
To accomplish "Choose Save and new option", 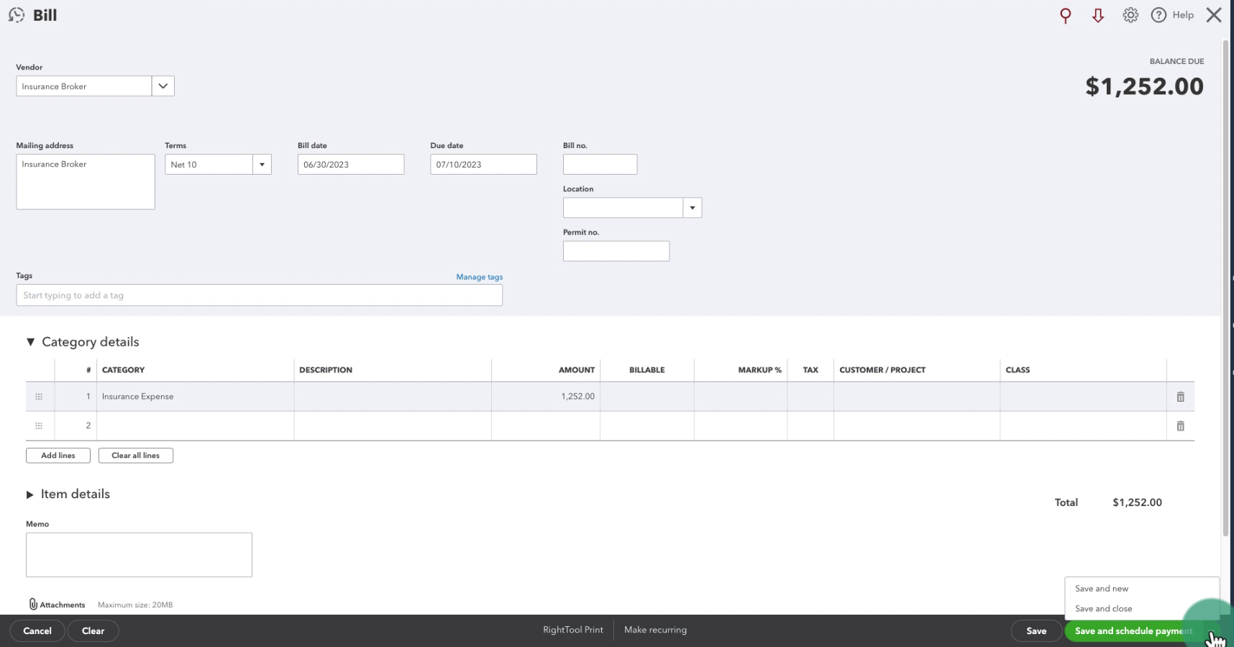I will click(x=1102, y=589).
